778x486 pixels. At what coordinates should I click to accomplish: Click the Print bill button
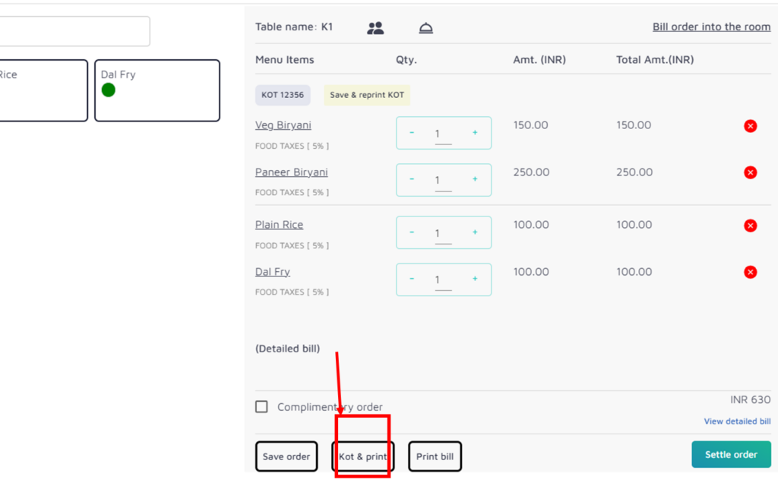click(435, 456)
